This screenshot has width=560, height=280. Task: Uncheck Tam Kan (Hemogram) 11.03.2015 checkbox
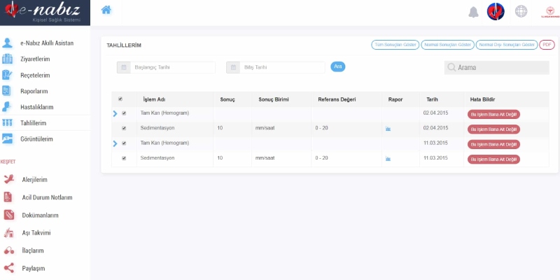(124, 143)
